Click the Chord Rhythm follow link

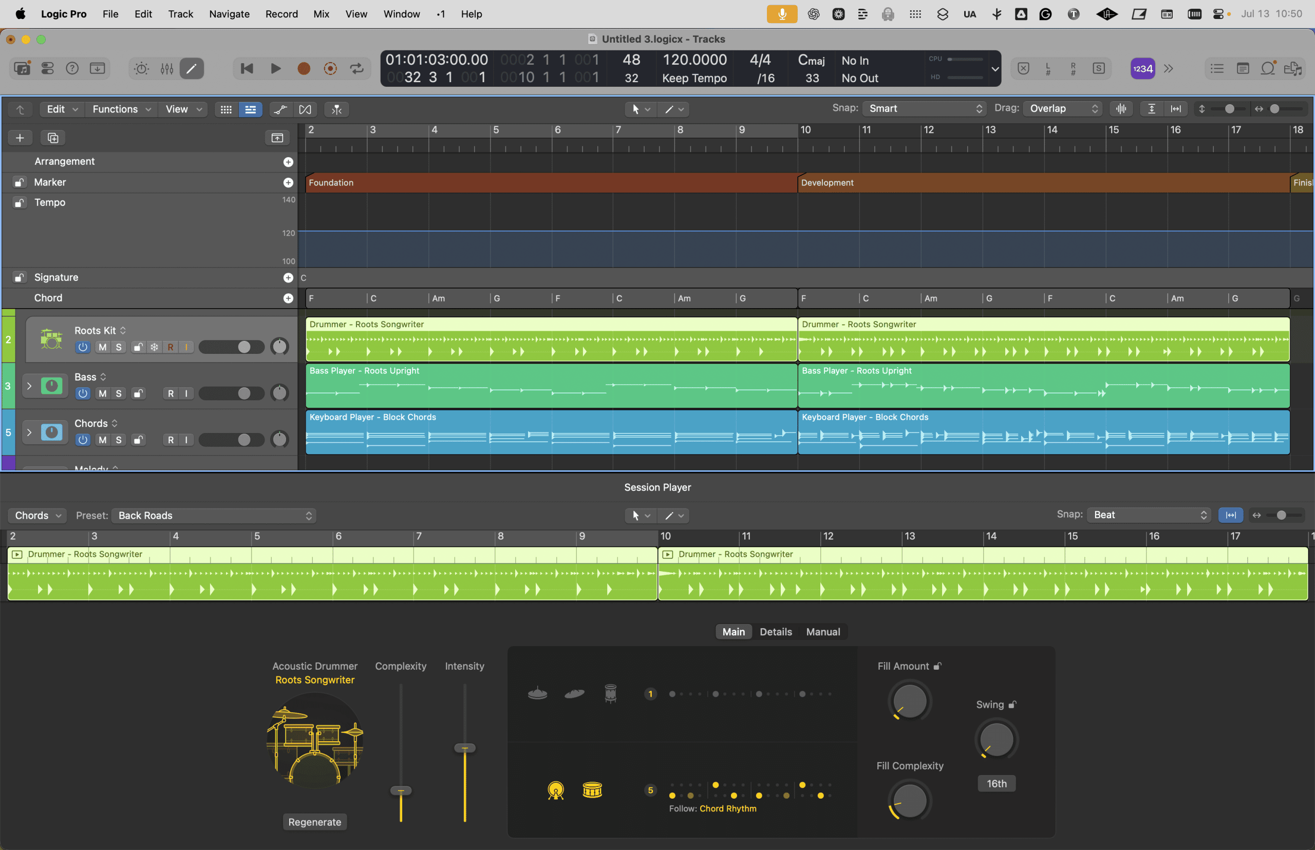coord(728,808)
